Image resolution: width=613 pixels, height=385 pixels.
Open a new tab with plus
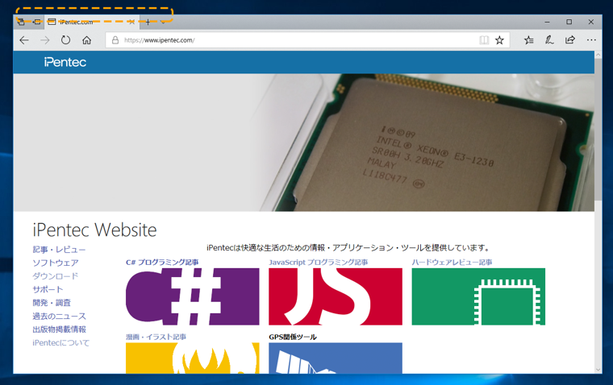pyautogui.click(x=148, y=23)
